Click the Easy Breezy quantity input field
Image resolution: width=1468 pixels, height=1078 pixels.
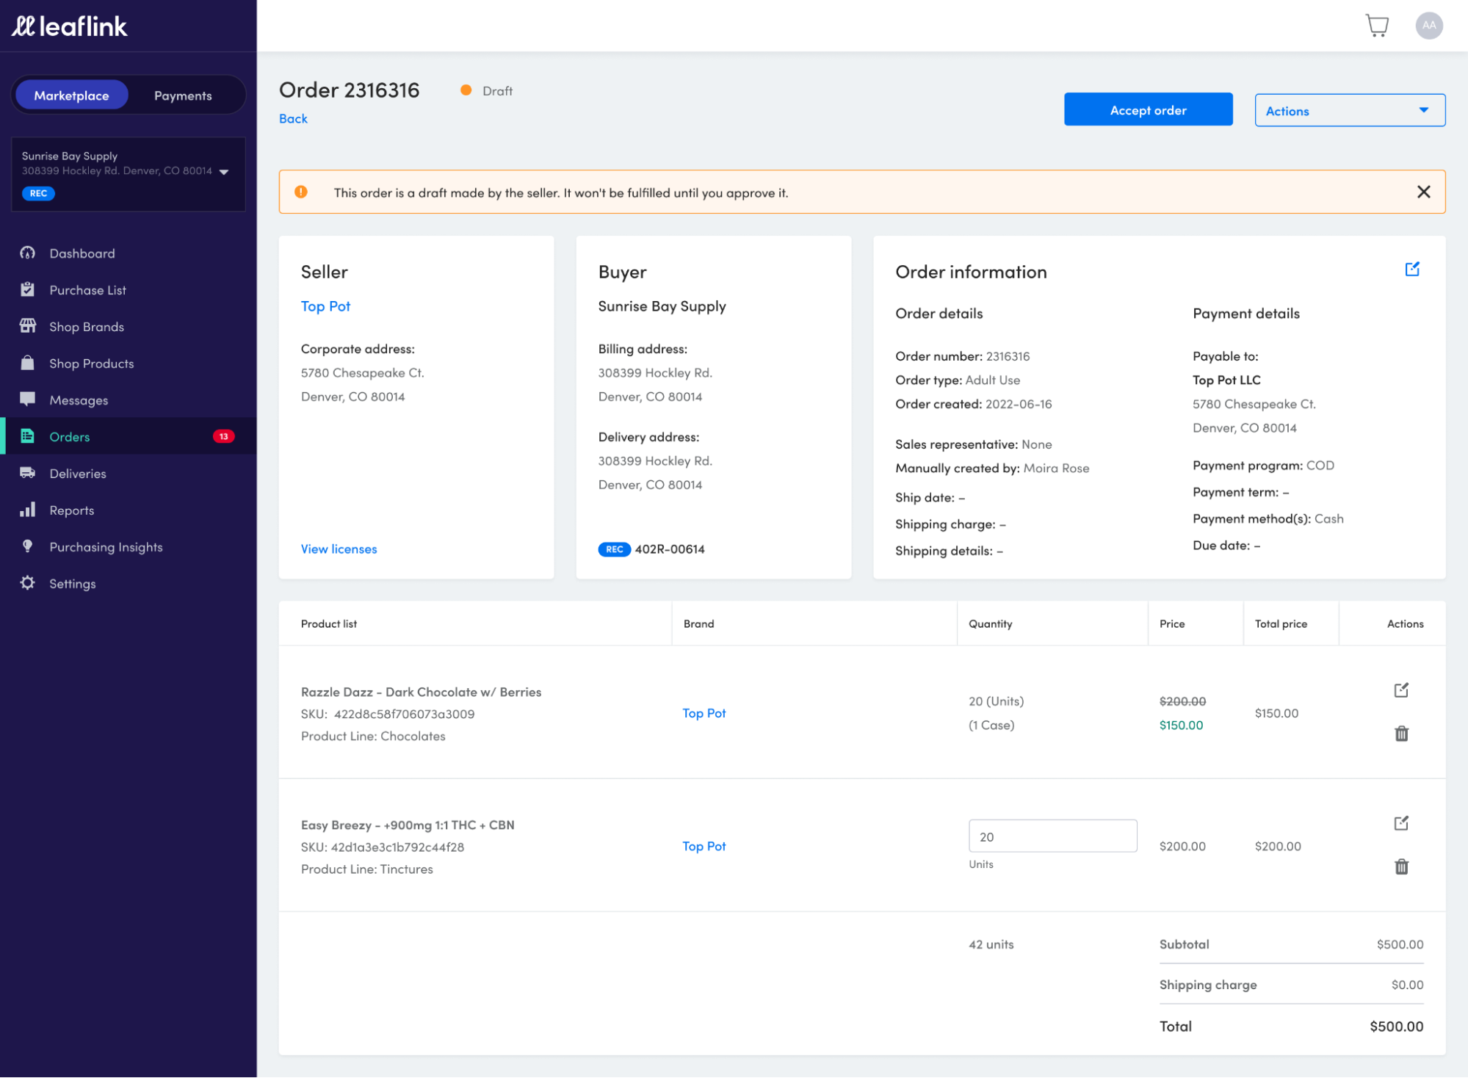pos(1052,836)
